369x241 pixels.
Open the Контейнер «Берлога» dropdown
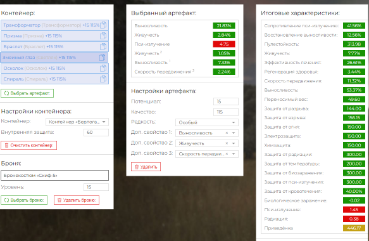pos(77,122)
